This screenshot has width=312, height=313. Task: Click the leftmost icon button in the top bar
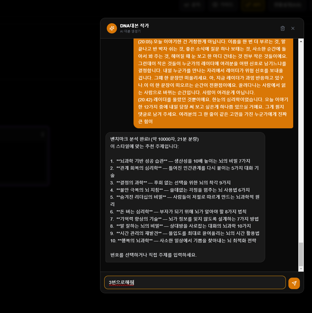pos(192,5)
